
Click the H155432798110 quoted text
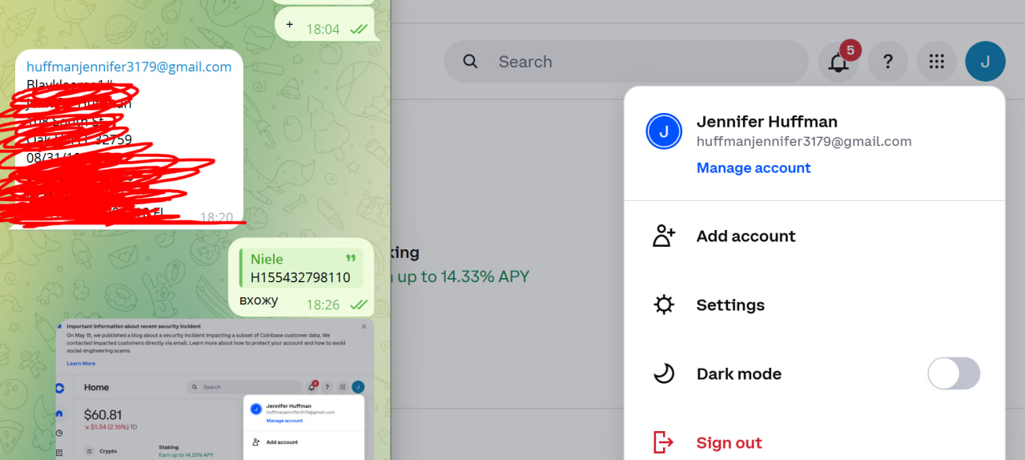click(x=300, y=277)
